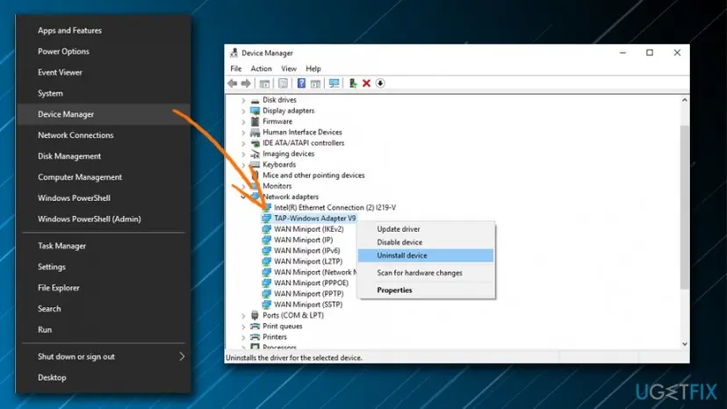This screenshot has width=727, height=409.
Task: Expand the Imaging devices node
Action: click(x=243, y=154)
